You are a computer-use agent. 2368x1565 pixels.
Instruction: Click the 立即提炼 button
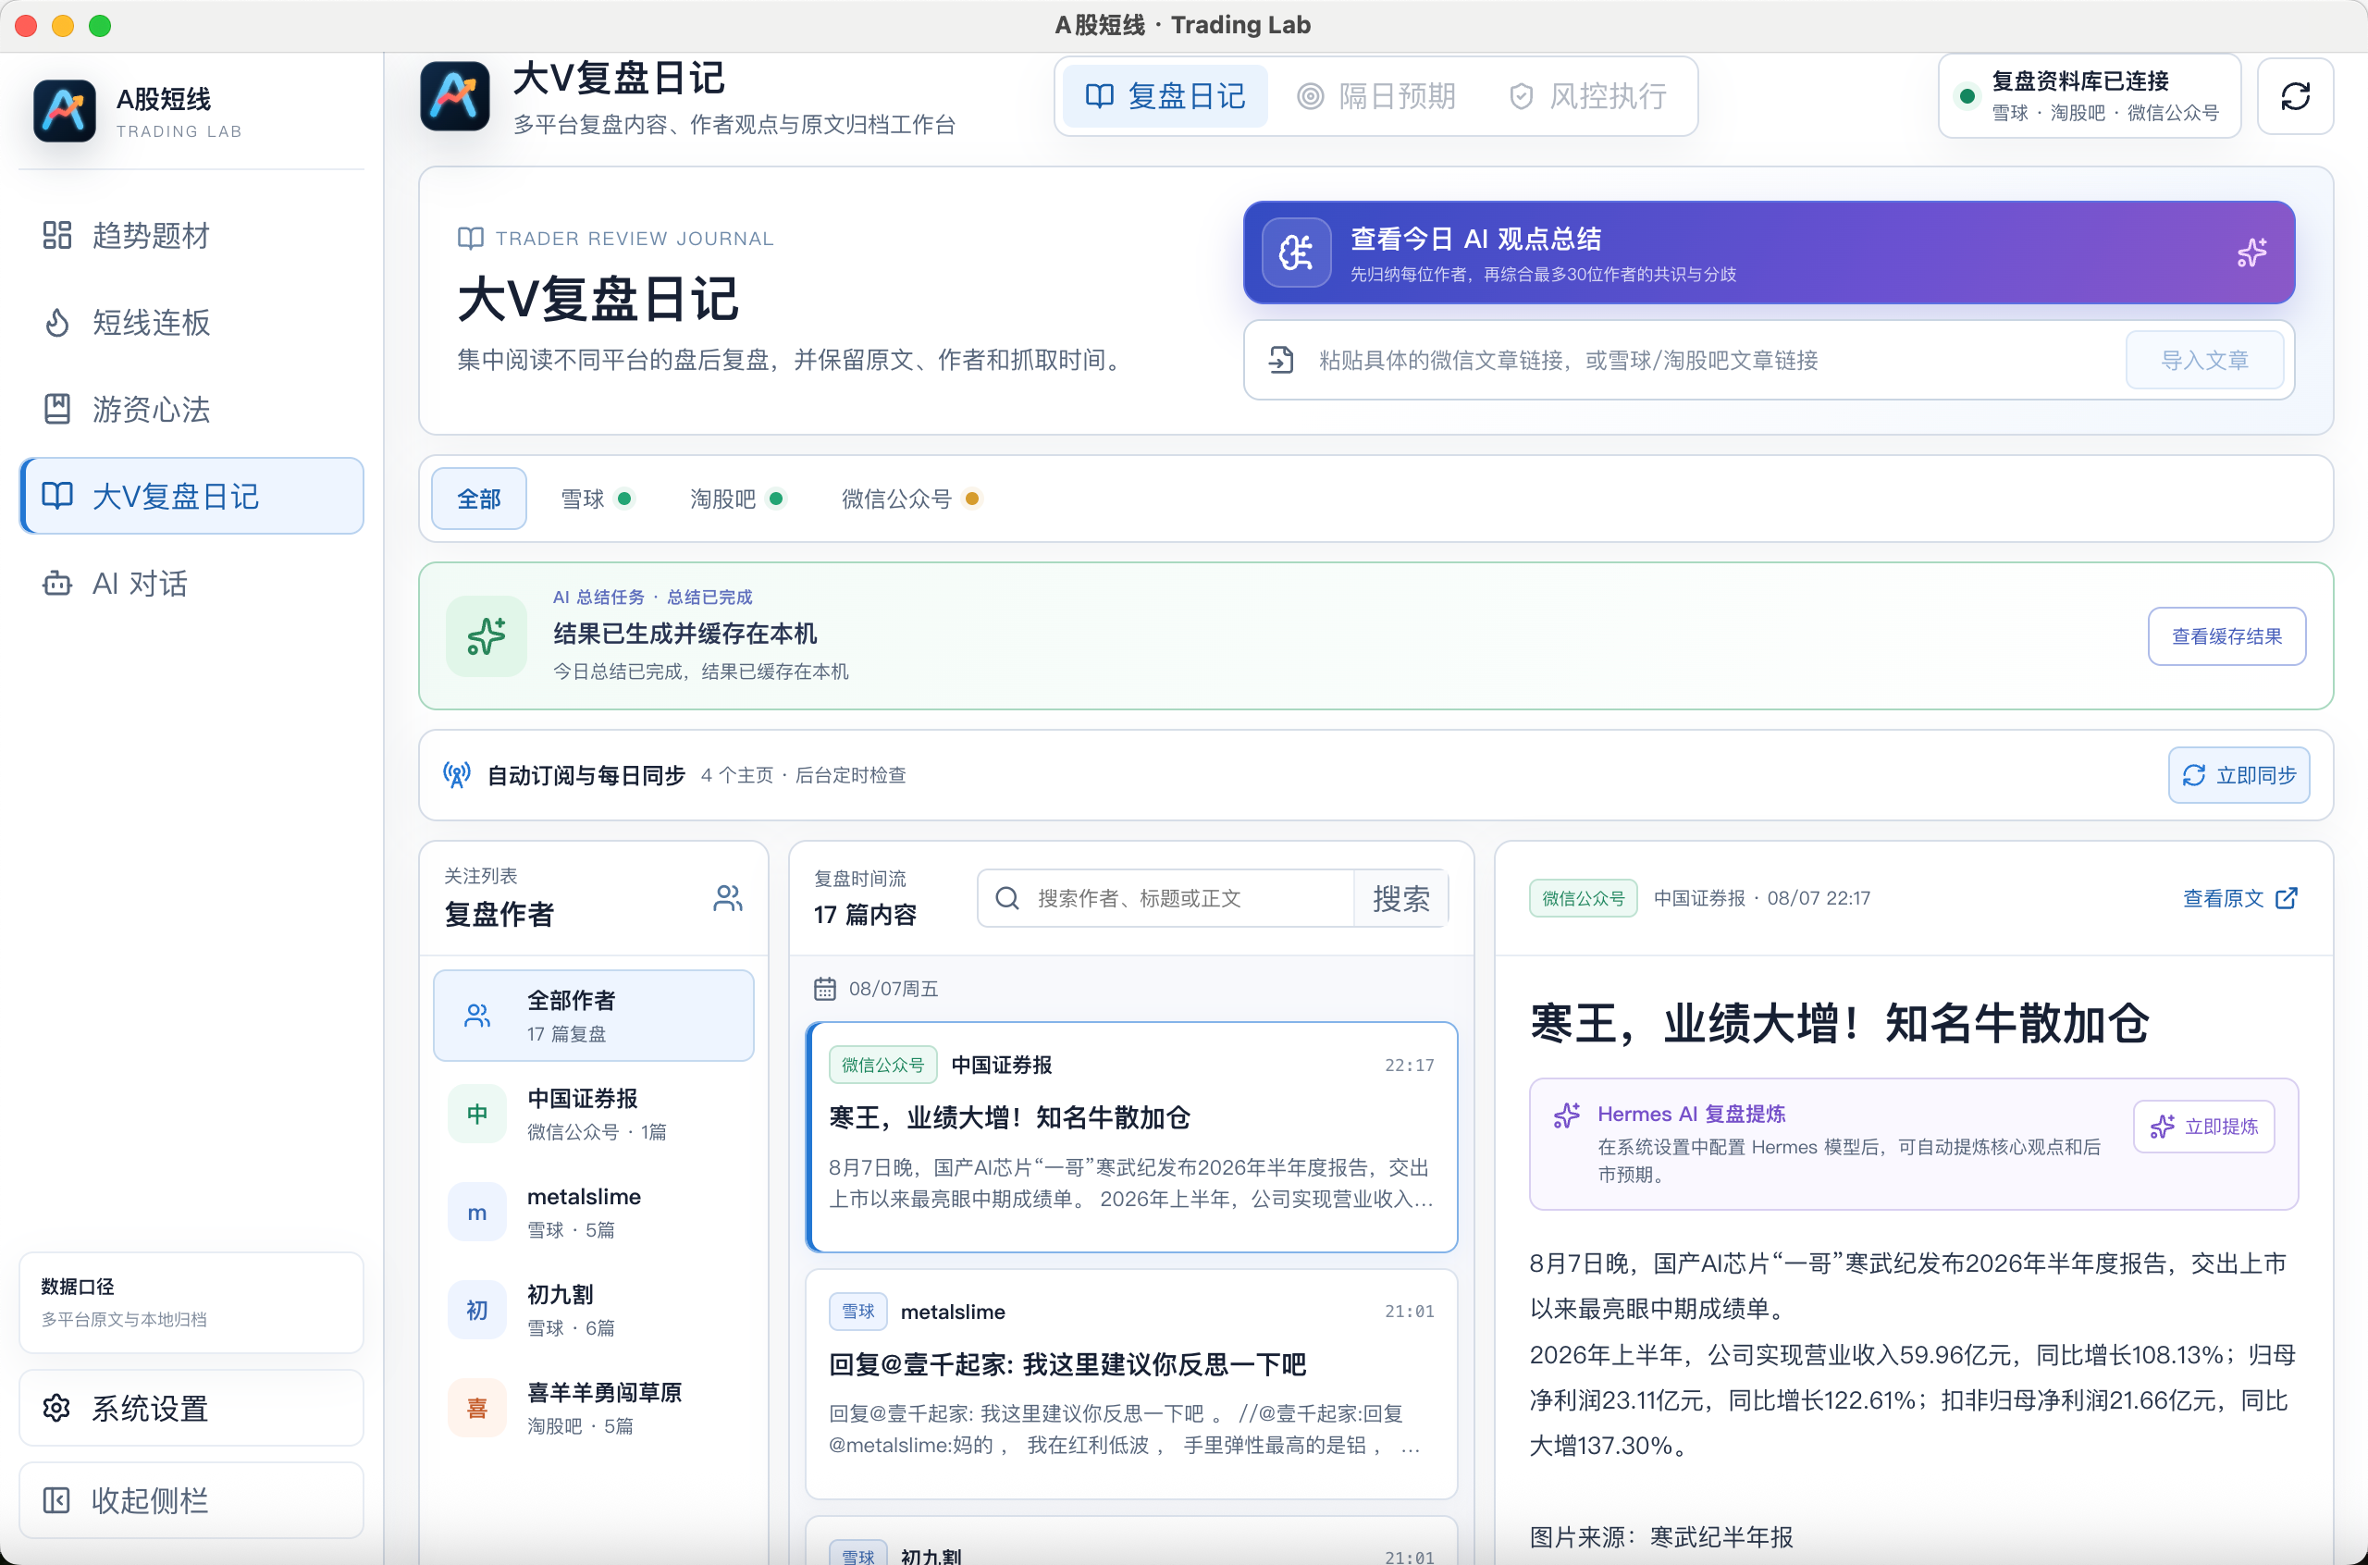tap(2203, 1126)
